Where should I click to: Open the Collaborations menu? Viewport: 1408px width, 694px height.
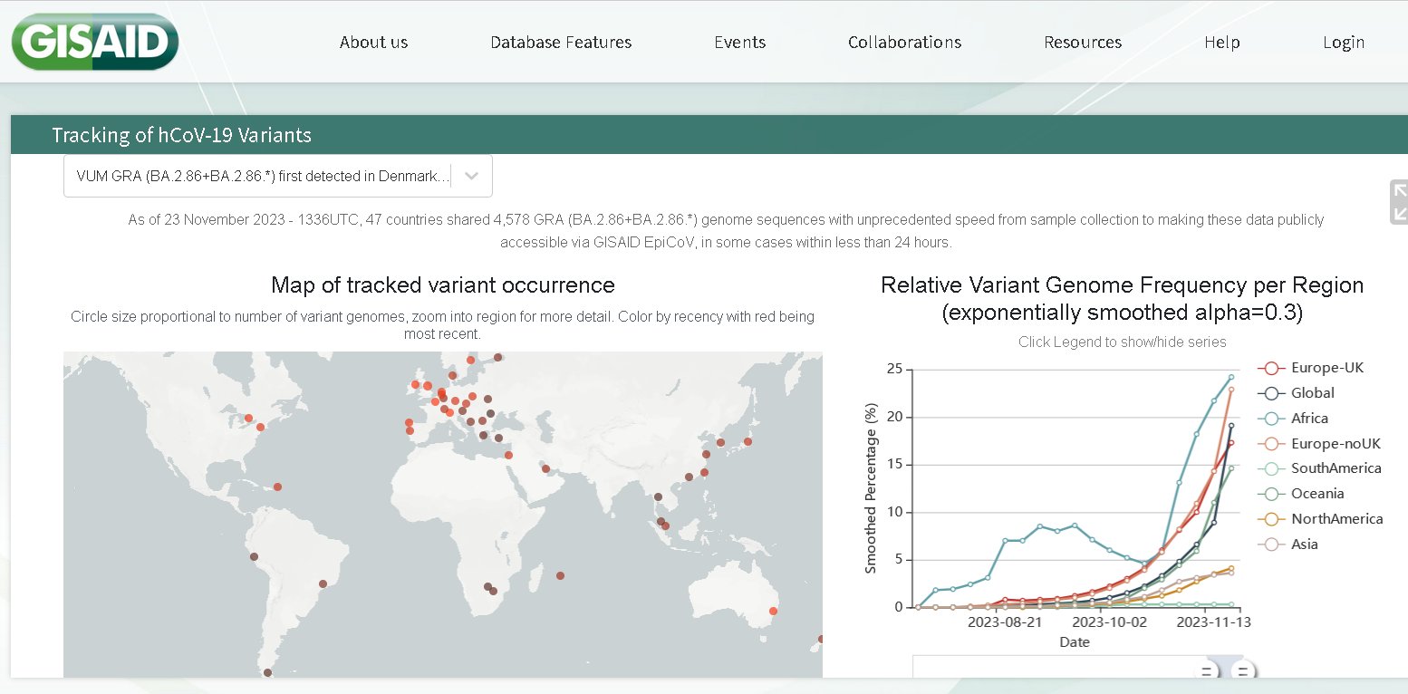pos(904,42)
